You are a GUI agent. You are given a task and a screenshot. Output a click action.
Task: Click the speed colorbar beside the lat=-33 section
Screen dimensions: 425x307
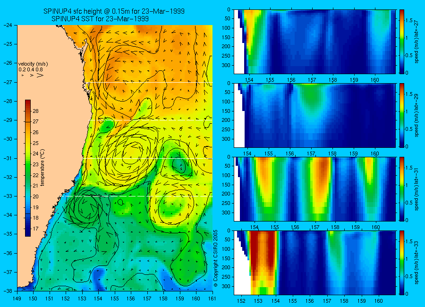(401, 263)
